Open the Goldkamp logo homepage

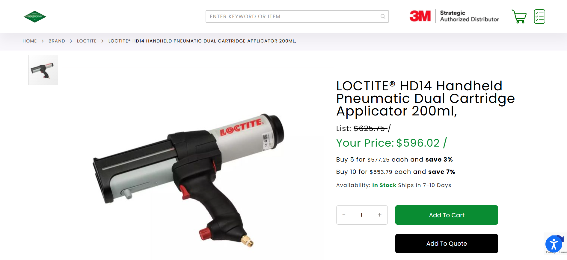[35, 17]
